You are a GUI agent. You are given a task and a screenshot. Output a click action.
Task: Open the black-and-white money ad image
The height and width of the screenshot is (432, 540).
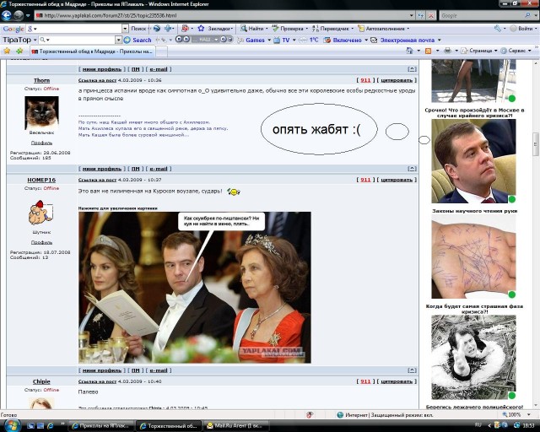tap(473, 357)
